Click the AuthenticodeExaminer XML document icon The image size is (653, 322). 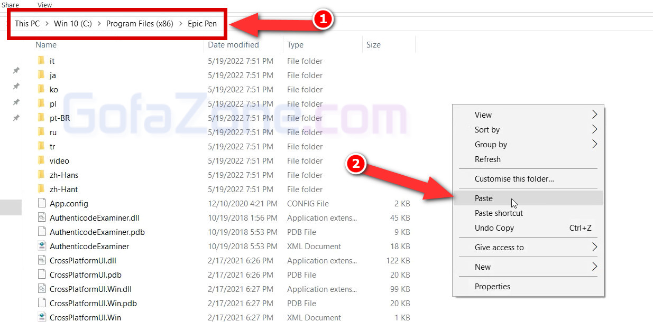[x=42, y=246]
